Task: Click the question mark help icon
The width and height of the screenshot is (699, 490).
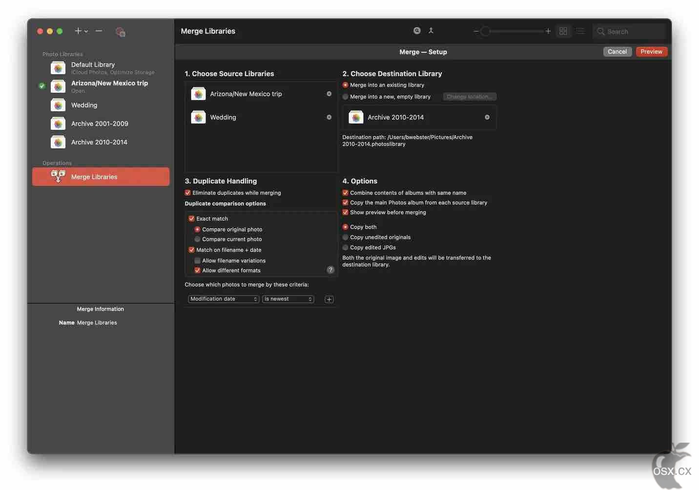Action: (x=330, y=270)
